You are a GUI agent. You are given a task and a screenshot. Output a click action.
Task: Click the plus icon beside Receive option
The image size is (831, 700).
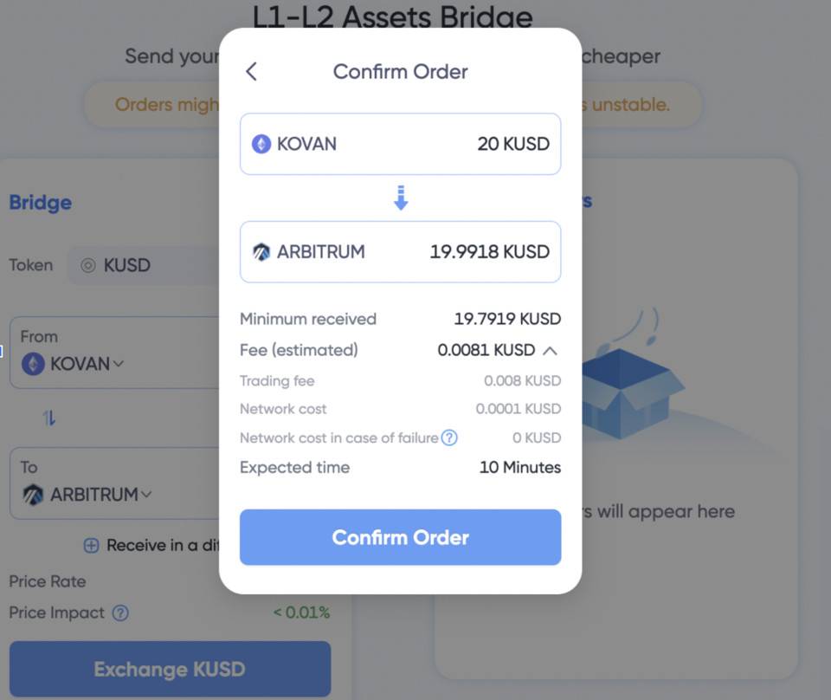pos(91,546)
